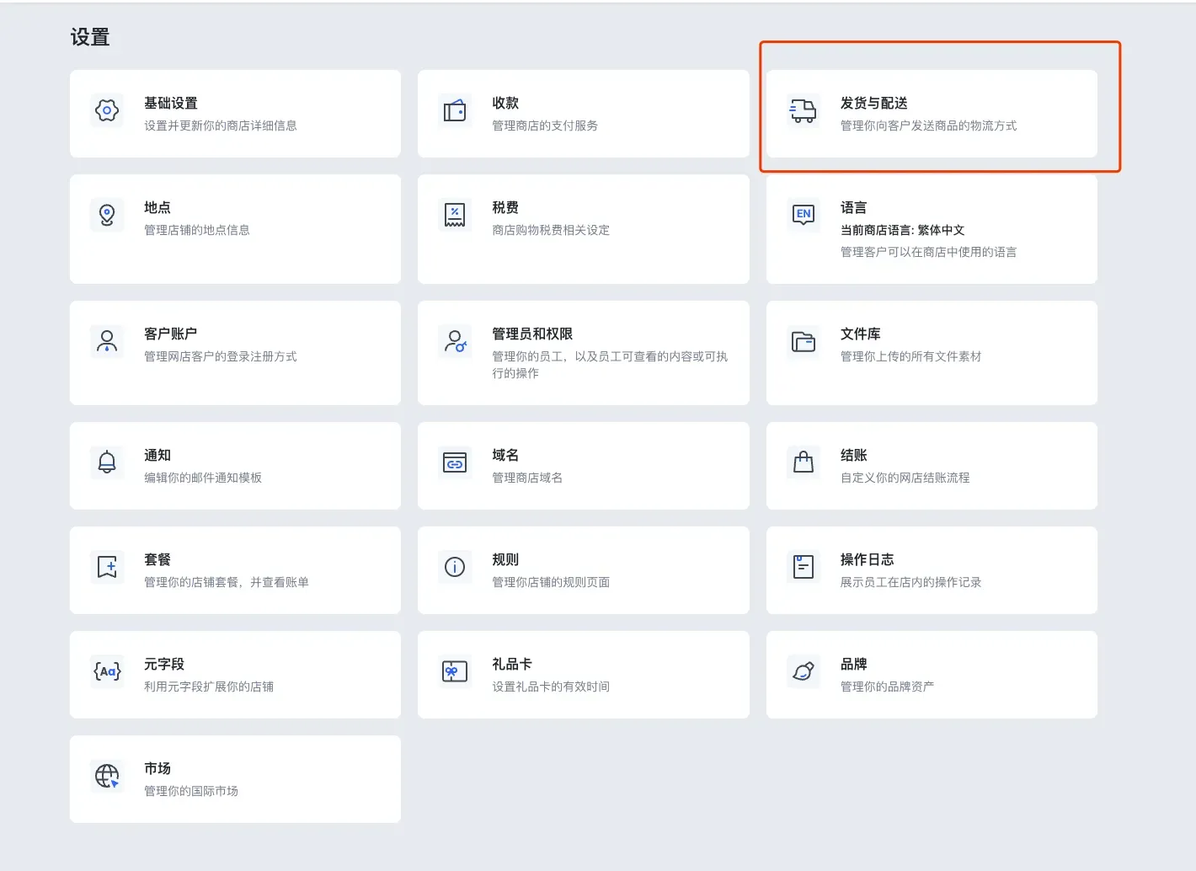Select the 套餐 card title
The image size is (1196, 871).
pos(158,560)
